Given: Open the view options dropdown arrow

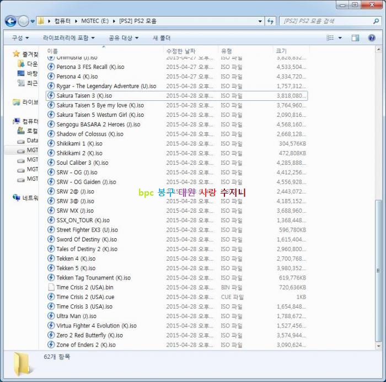Looking at the screenshot, I should tap(340, 38).
